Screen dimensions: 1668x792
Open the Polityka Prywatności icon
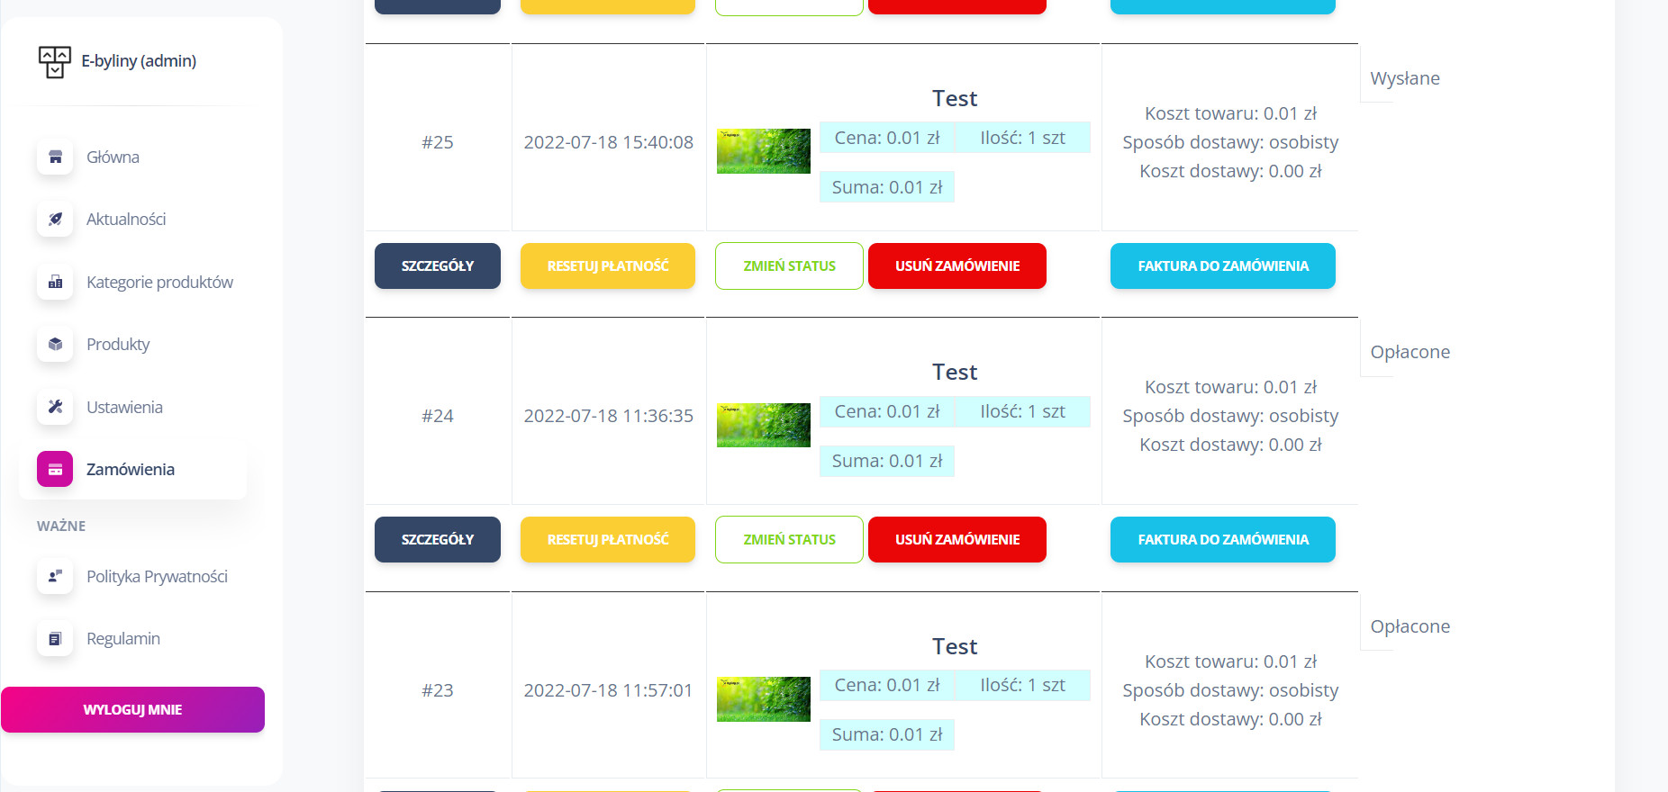[x=55, y=576]
